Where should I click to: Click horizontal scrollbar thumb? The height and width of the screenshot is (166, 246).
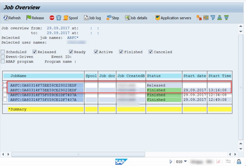pos(78,154)
